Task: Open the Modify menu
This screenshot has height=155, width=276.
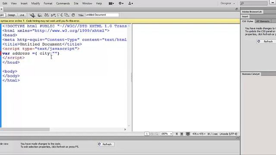Action: (x=35, y=3)
